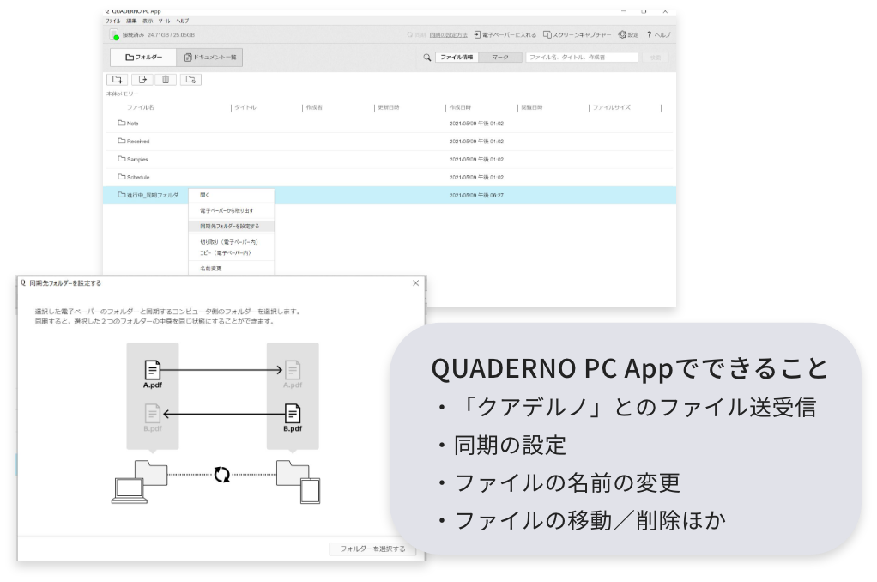Viewport: 877px width, 582px height.
Task: Open 設定 gear icon settings
Action: (x=623, y=34)
